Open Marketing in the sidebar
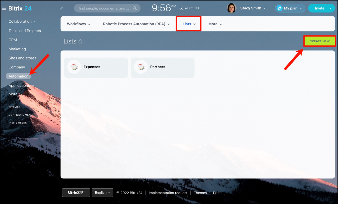 17,49
